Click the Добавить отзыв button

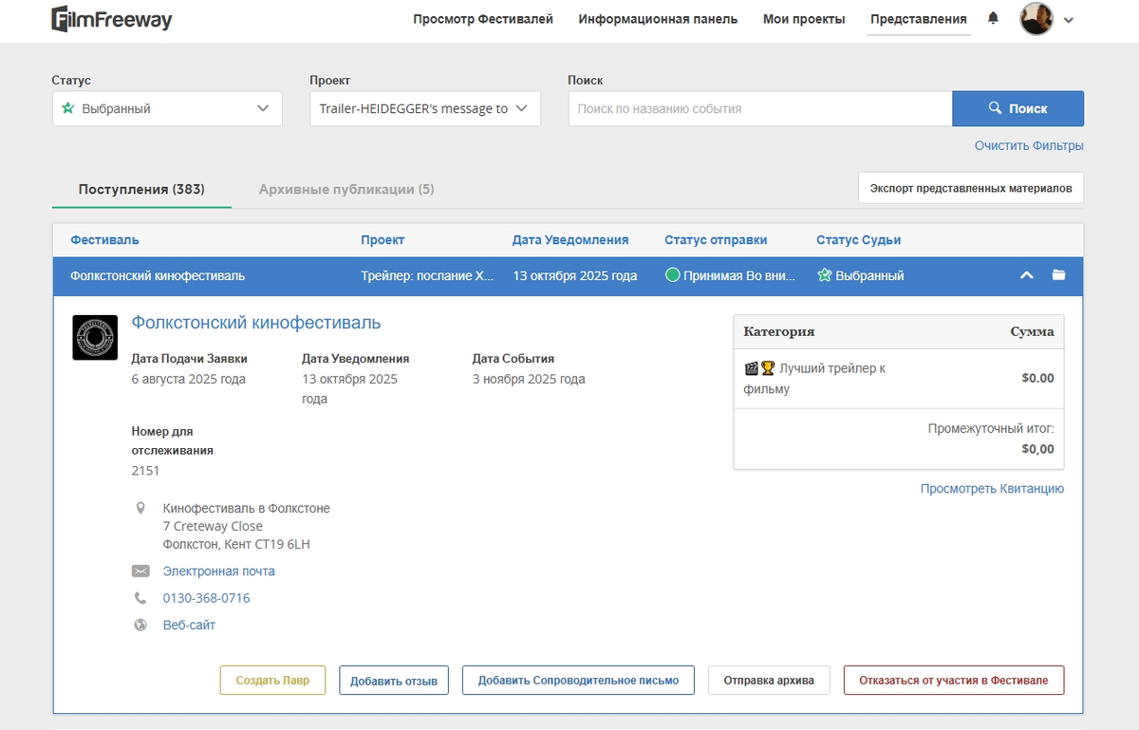394,681
